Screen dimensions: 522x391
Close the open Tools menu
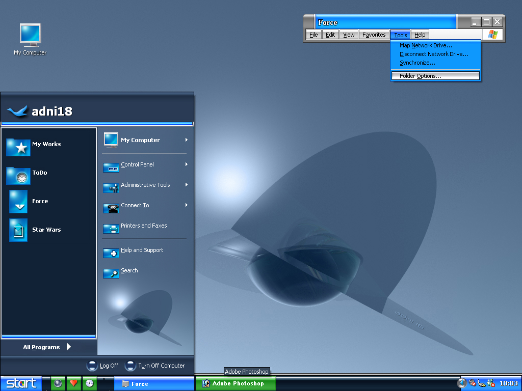pyautogui.click(x=400, y=35)
